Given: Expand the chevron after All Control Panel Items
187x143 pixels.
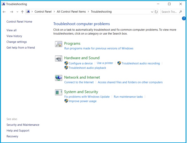Looking at the screenshot, I should click(x=88, y=11).
